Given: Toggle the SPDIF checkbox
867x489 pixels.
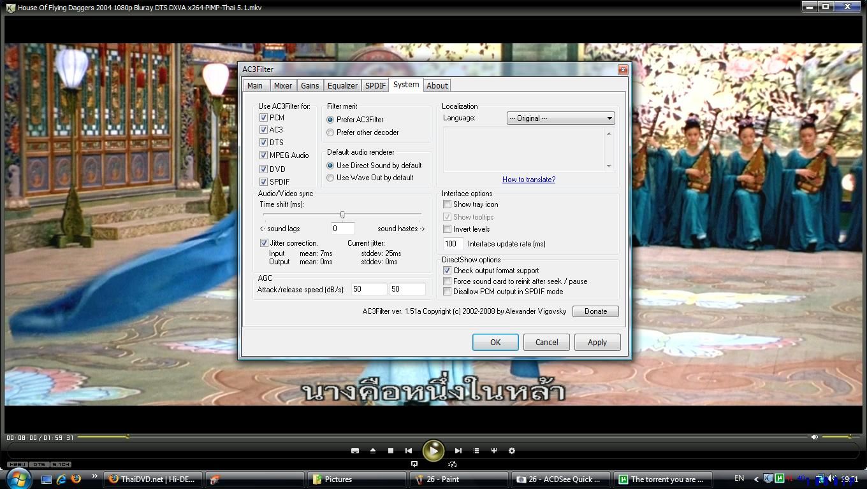Looking at the screenshot, I should [x=263, y=182].
